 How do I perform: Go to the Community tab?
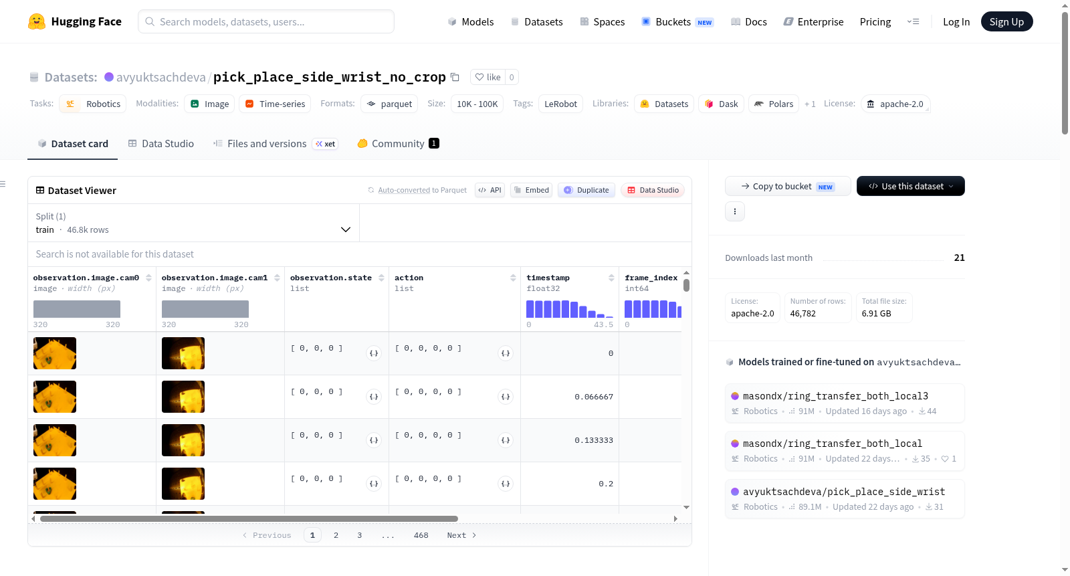click(398, 144)
